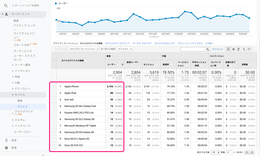The height and width of the screenshot is (156, 260).
Task: Click the オーディエンス person icon
Action: click(x=6, y=14)
